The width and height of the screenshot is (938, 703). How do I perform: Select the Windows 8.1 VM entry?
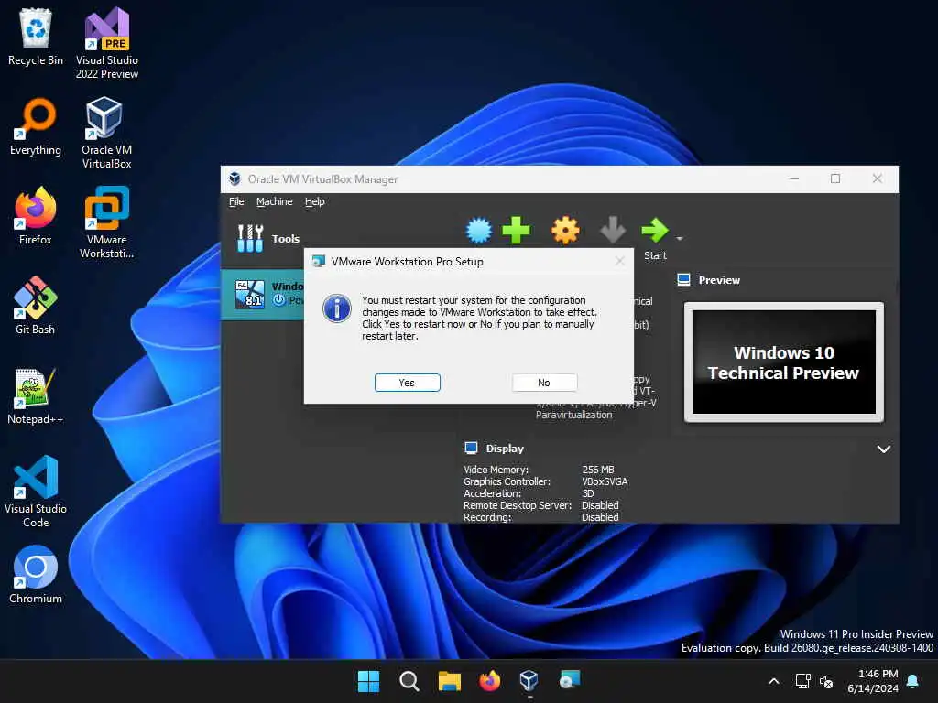point(263,294)
